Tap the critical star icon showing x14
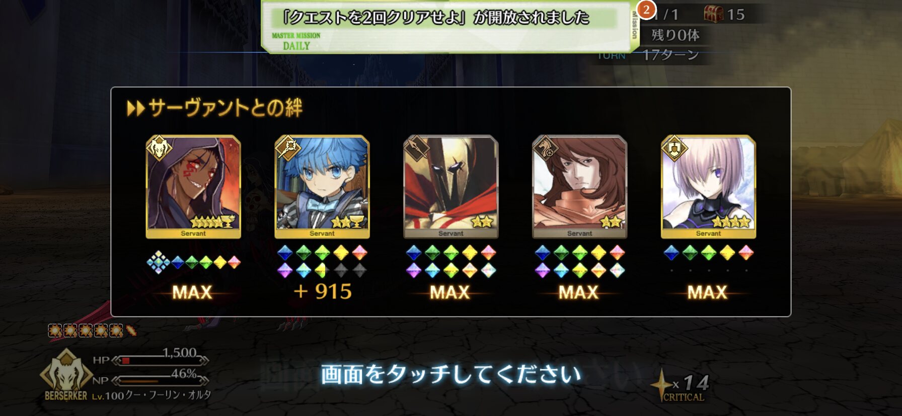Screen dimensions: 902x416 coord(661,385)
